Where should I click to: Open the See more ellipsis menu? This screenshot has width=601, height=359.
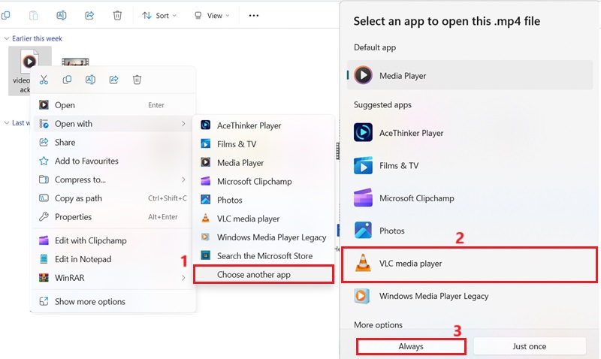[254, 16]
